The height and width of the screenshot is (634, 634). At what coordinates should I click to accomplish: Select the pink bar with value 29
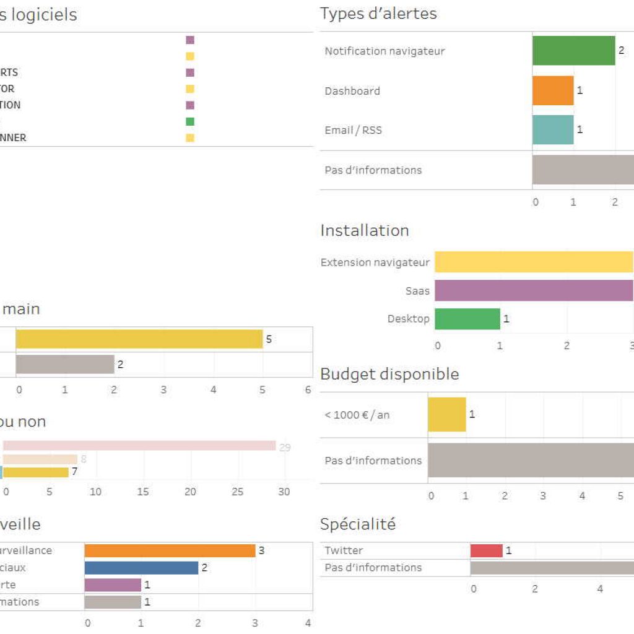coord(139,446)
